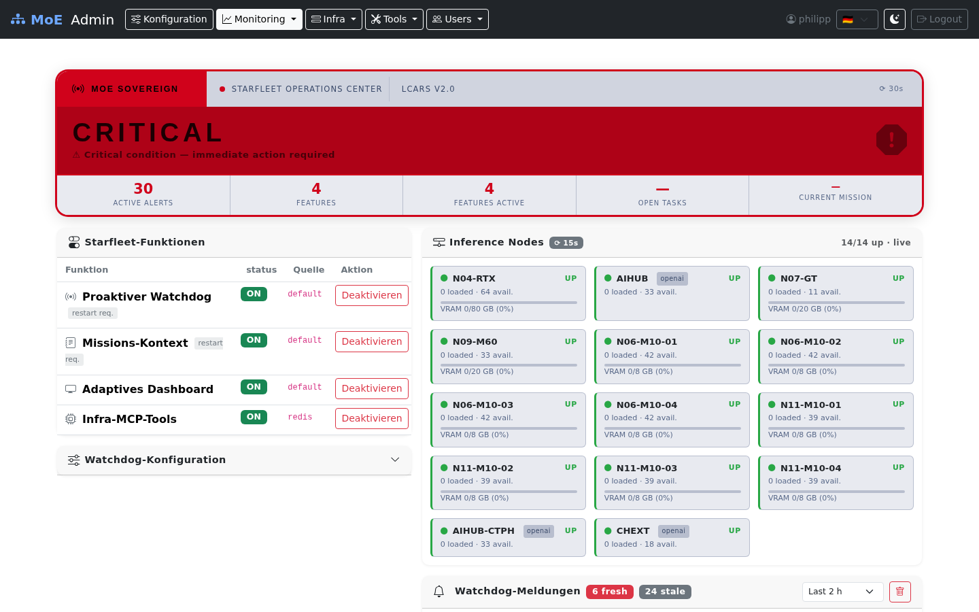Select the 6 fresh alerts badge
This screenshot has width=979, height=612.
tap(610, 592)
